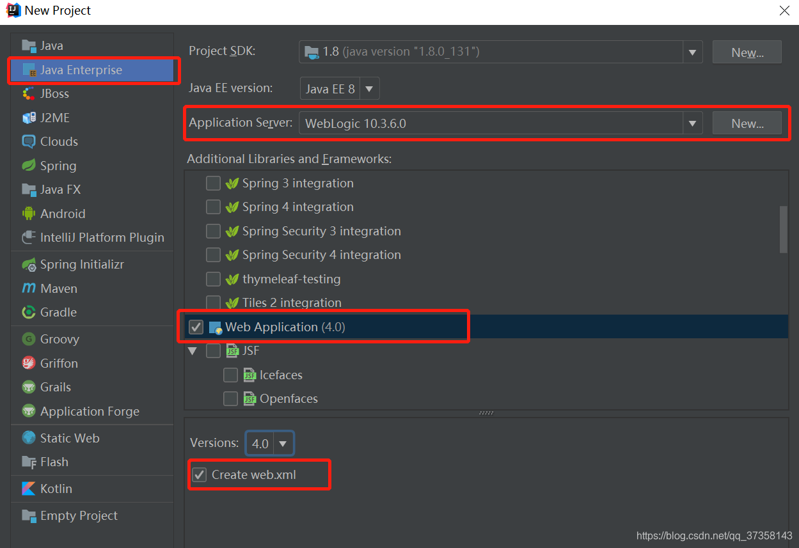The height and width of the screenshot is (548, 799).
Task: Enable the JSF checkbox
Action: click(213, 351)
